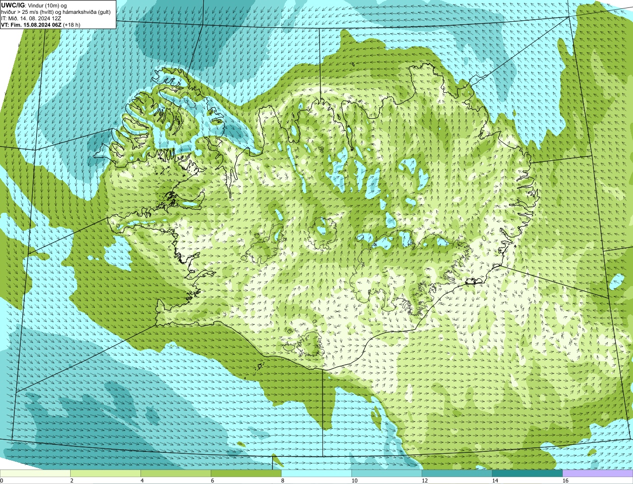Click the '16' label on the color scale

[x=565, y=481]
